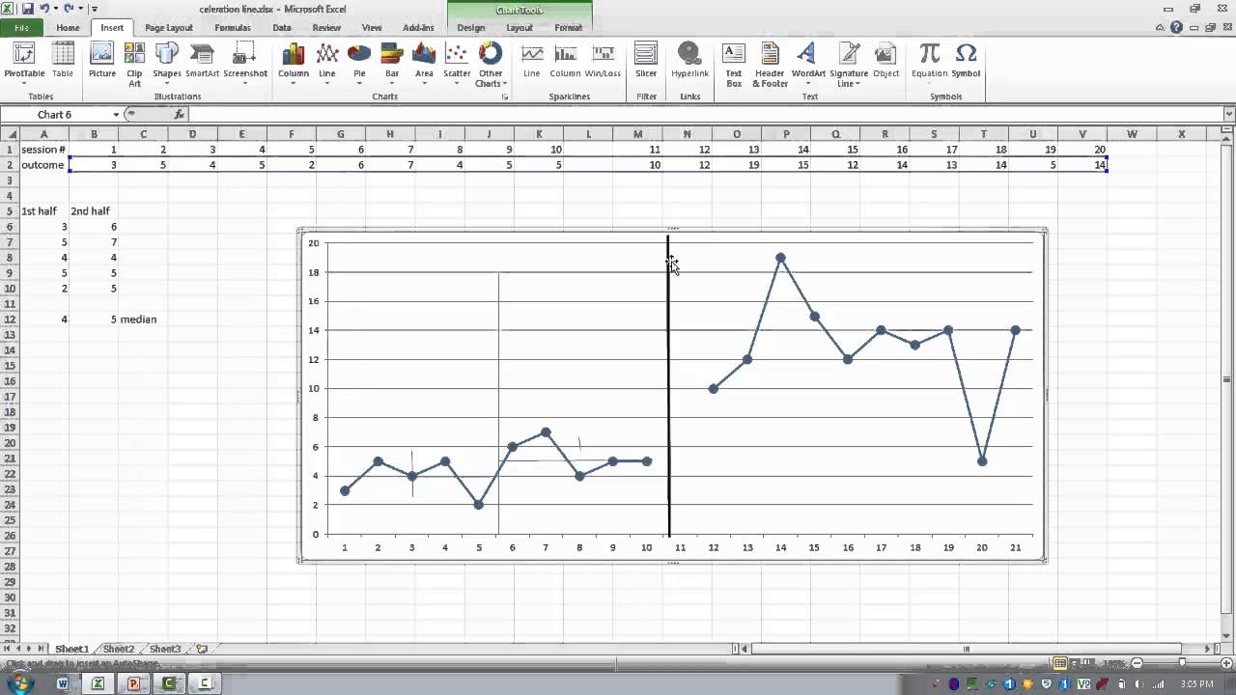
Task: Open the Bar chart dropdown
Action: [x=392, y=64]
